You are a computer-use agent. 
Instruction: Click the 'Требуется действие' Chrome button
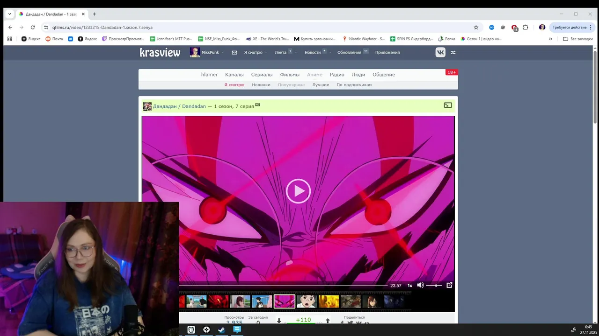point(572,27)
